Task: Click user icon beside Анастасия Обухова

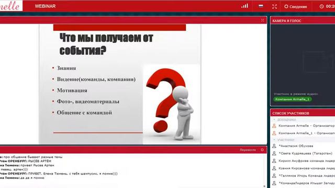Action: pos(274,146)
